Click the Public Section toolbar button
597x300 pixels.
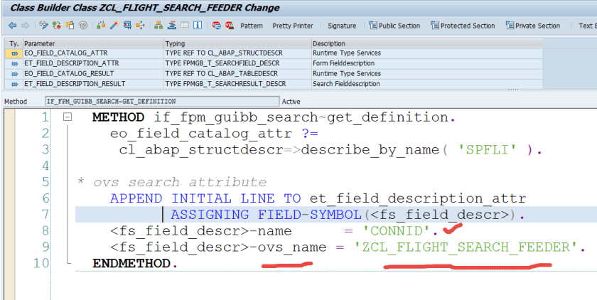[x=394, y=26]
